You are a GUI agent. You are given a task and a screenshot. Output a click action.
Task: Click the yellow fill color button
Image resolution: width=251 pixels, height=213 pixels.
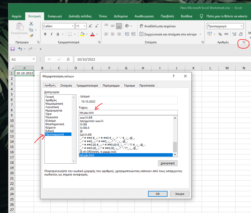(83, 34)
